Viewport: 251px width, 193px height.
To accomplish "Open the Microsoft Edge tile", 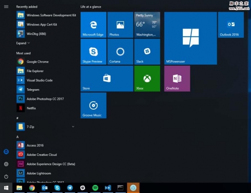I will [93, 25].
